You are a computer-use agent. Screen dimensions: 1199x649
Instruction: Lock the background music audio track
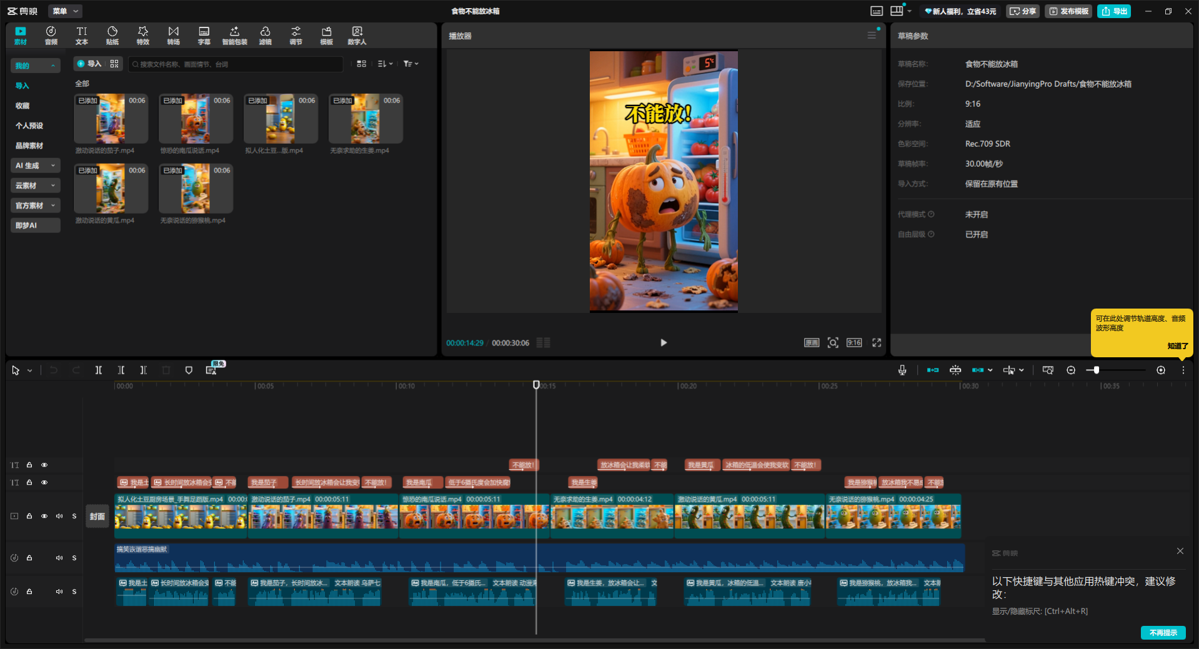[29, 558]
